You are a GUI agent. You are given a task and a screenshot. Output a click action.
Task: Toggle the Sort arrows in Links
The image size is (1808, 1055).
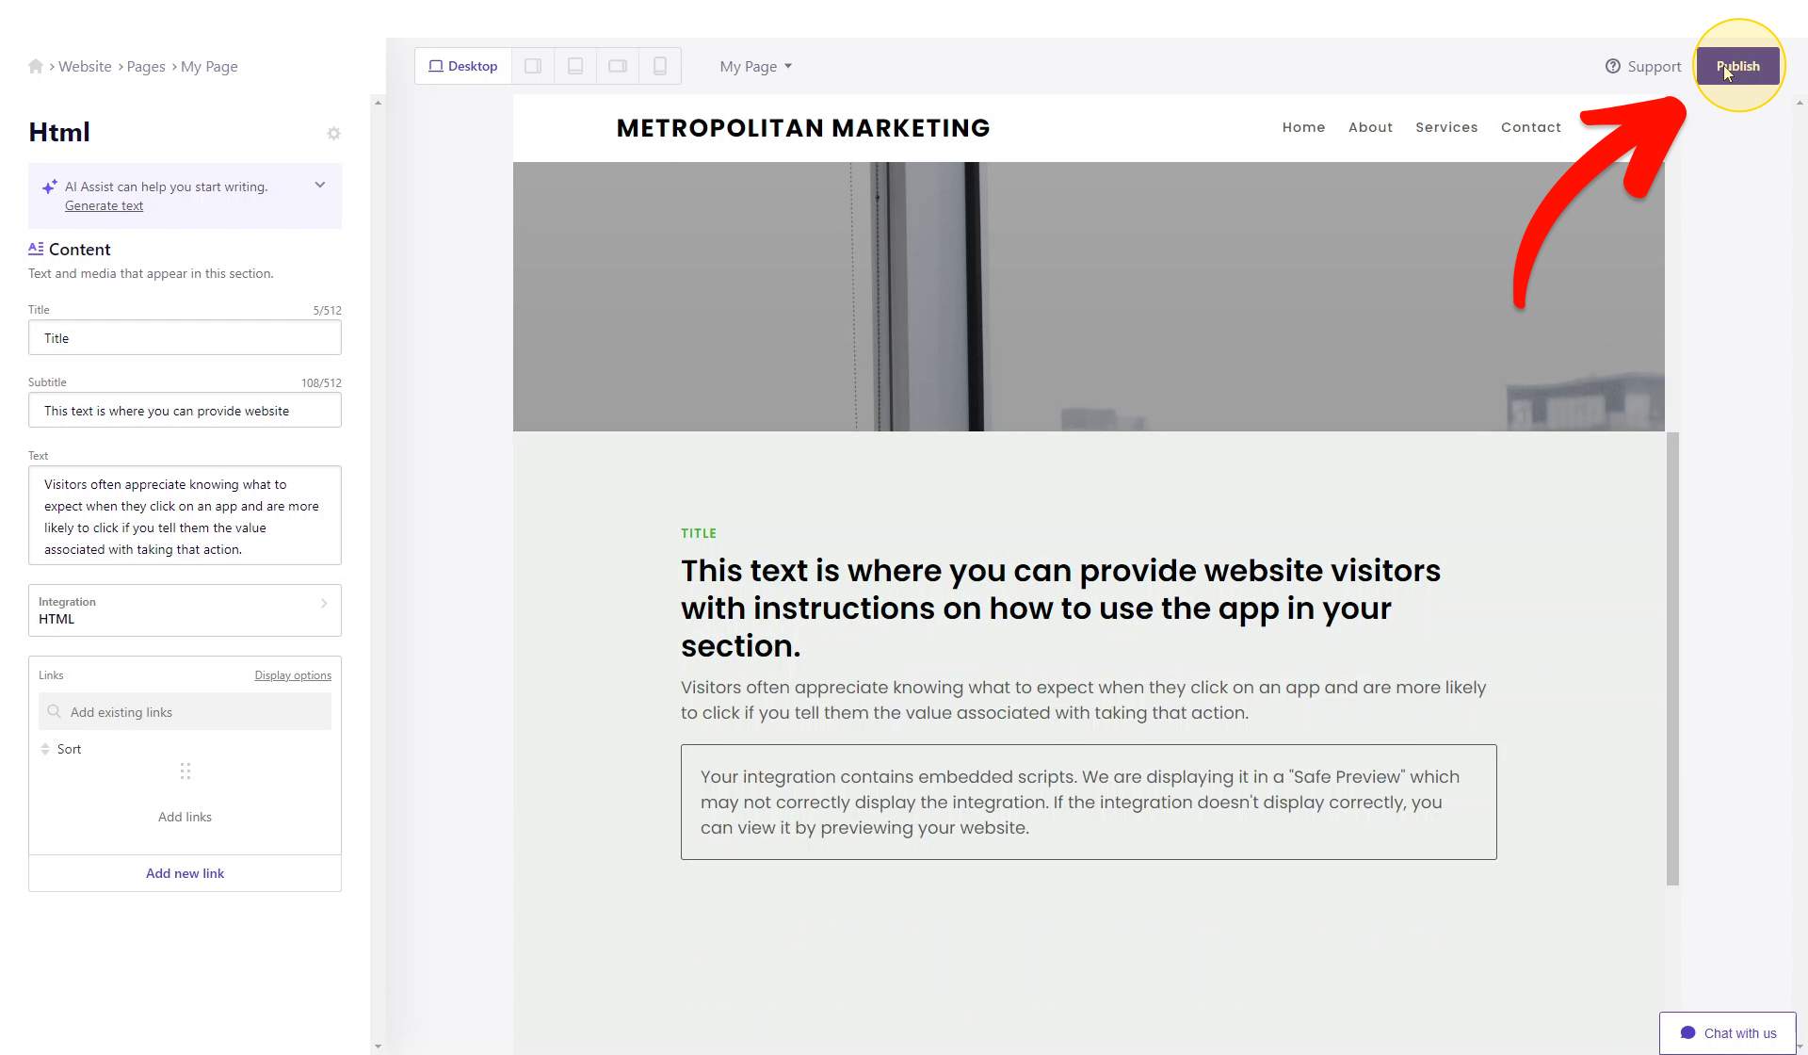pos(45,749)
